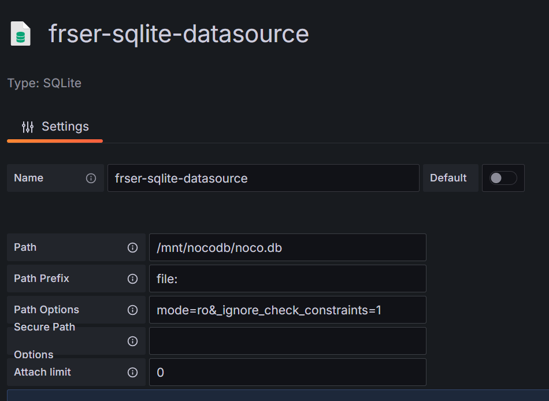
Task: Click the Secure Path Options info icon
Action: 132,341
